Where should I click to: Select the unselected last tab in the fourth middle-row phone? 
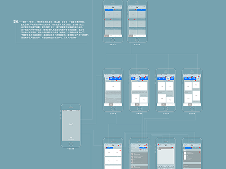199,78
